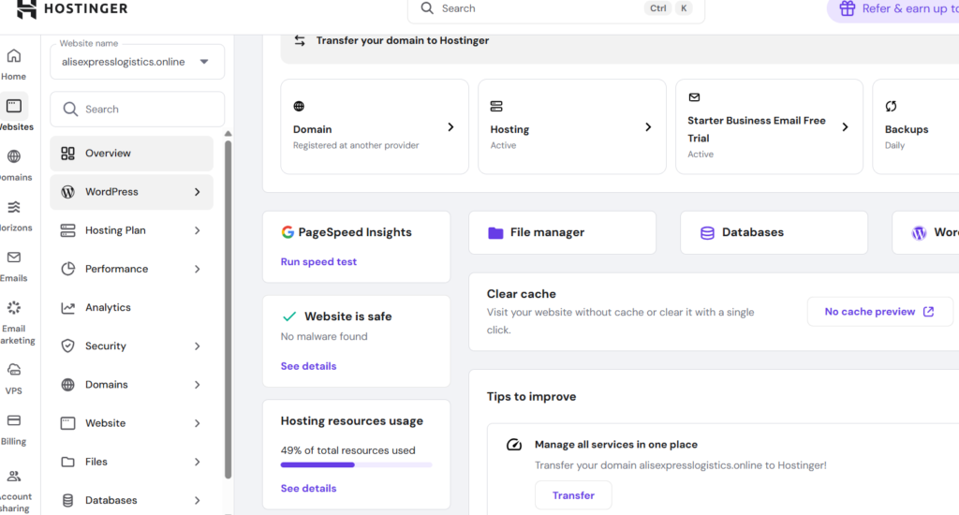
Task: Click the WordPress logo in sidebar menu
Action: click(x=67, y=192)
